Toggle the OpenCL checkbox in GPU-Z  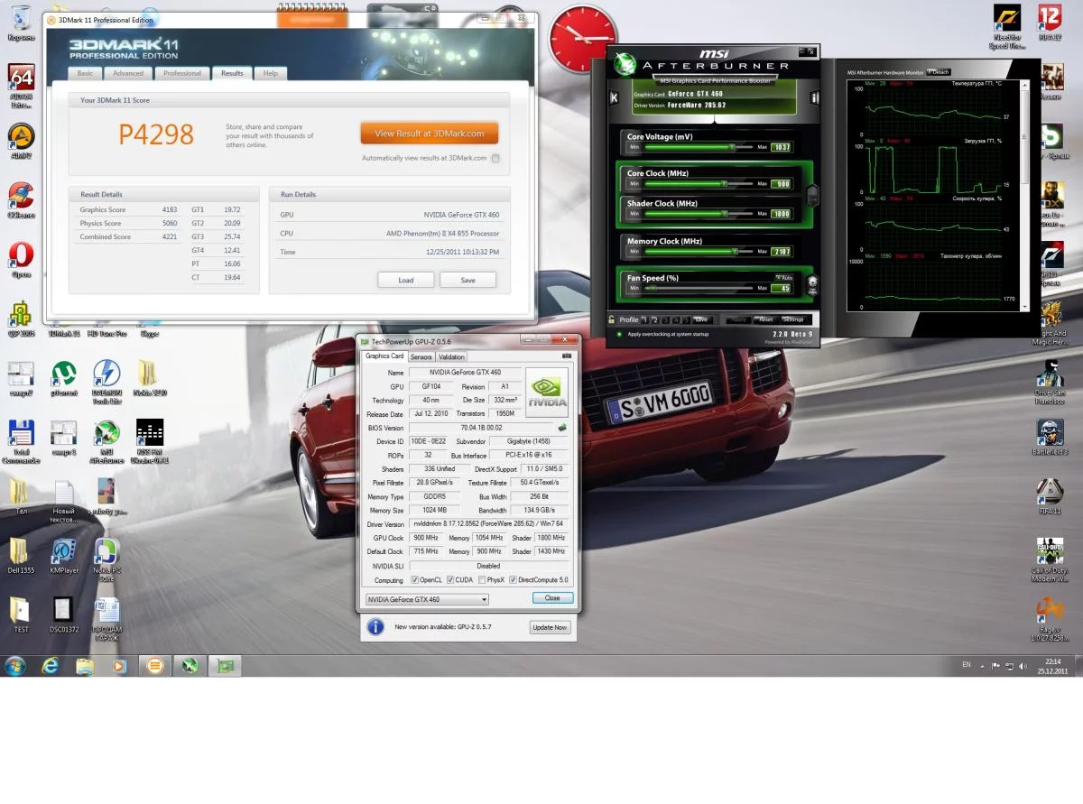point(415,580)
